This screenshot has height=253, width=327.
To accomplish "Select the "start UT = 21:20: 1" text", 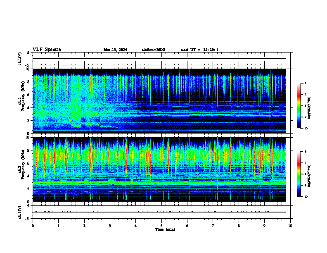I will tap(199, 50).
